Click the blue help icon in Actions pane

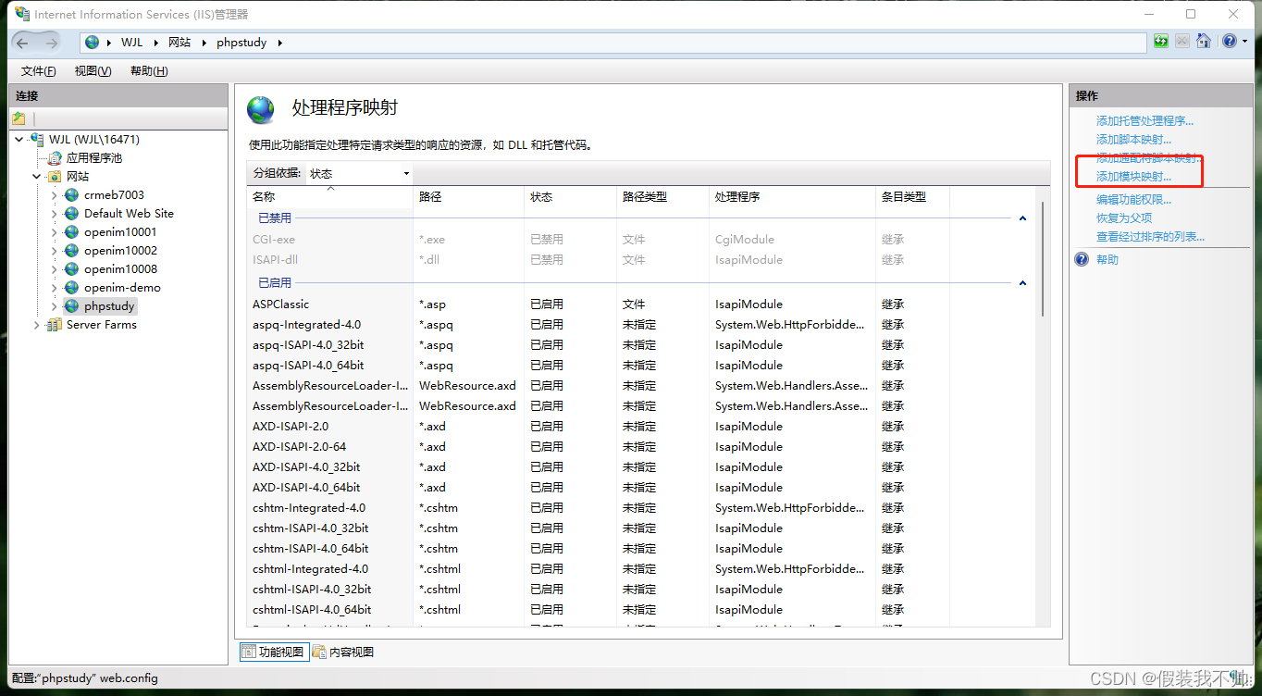click(x=1082, y=259)
